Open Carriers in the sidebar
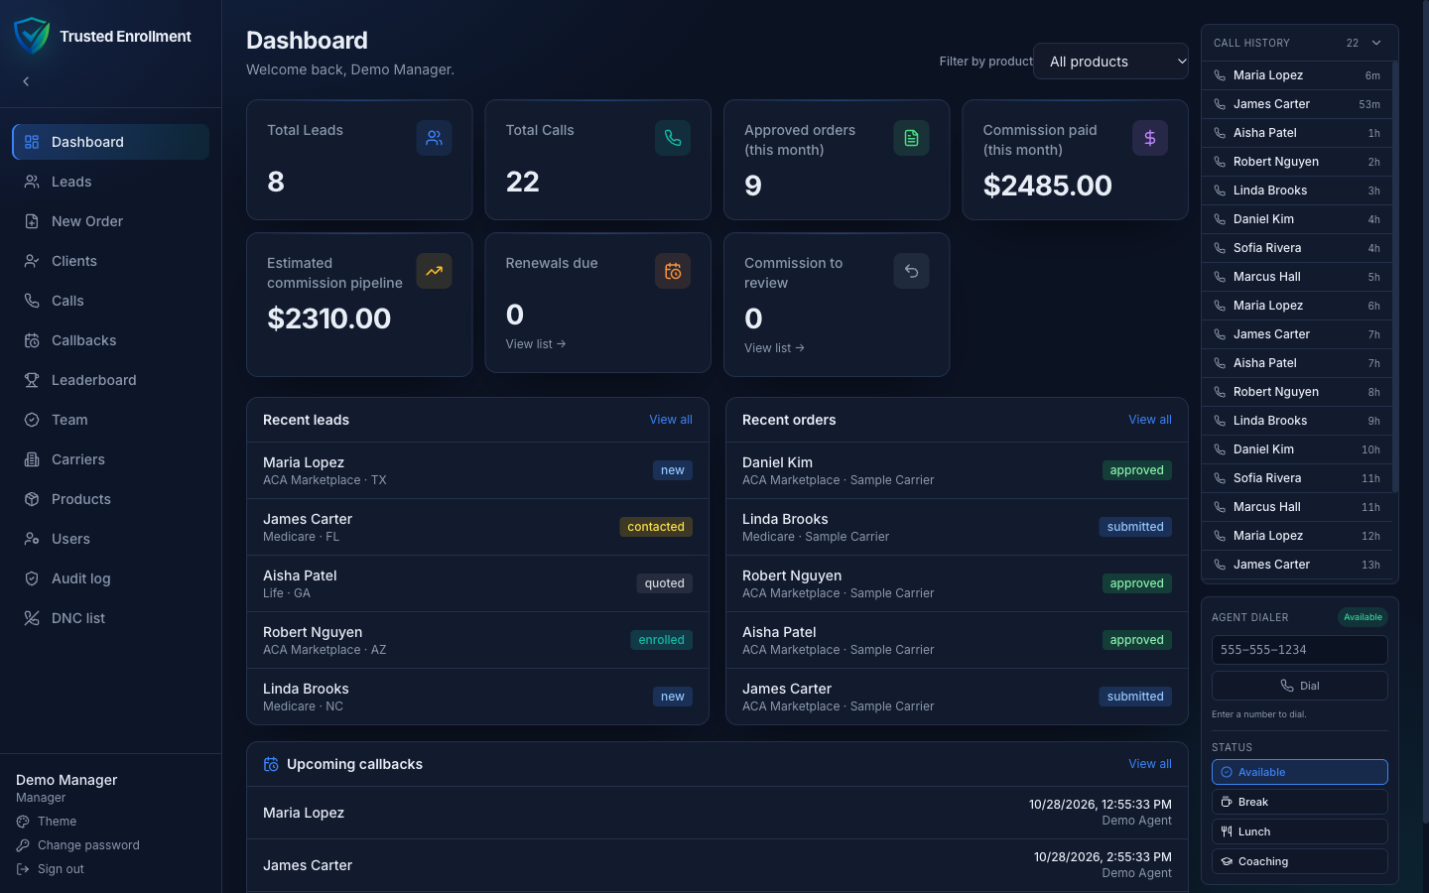The width and height of the screenshot is (1429, 893). click(110, 459)
